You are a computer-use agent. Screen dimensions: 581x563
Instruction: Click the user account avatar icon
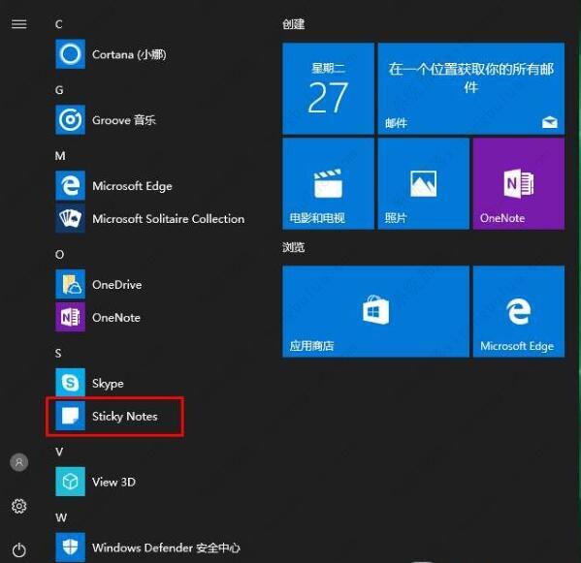[x=18, y=462]
